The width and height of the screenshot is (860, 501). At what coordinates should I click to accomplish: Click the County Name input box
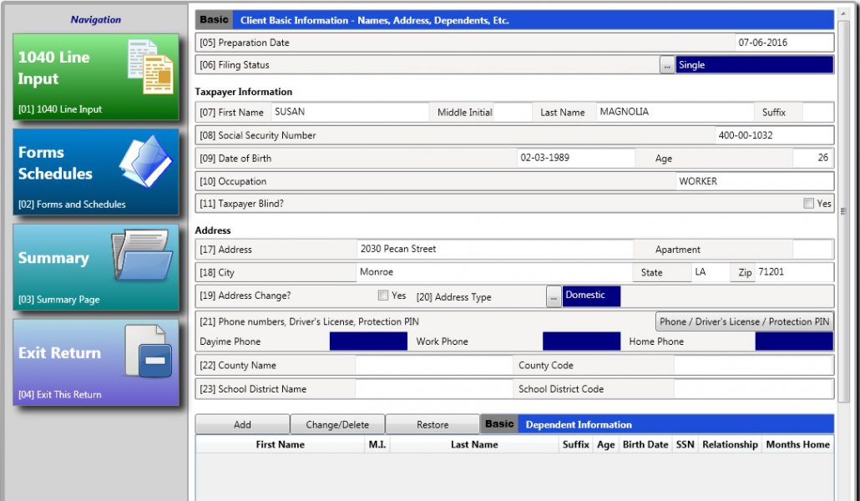tap(434, 365)
